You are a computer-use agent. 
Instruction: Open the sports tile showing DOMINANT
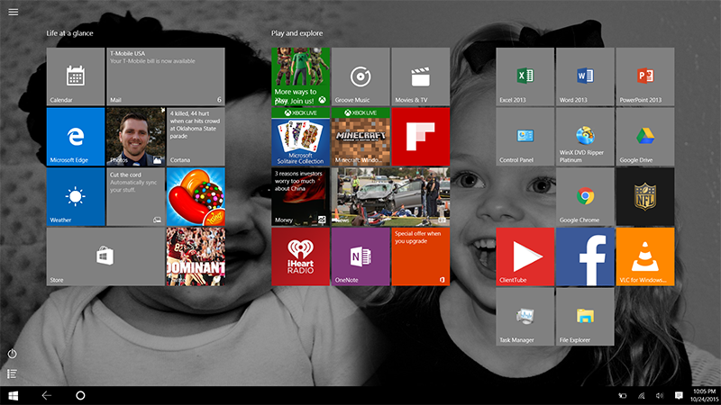point(196,256)
